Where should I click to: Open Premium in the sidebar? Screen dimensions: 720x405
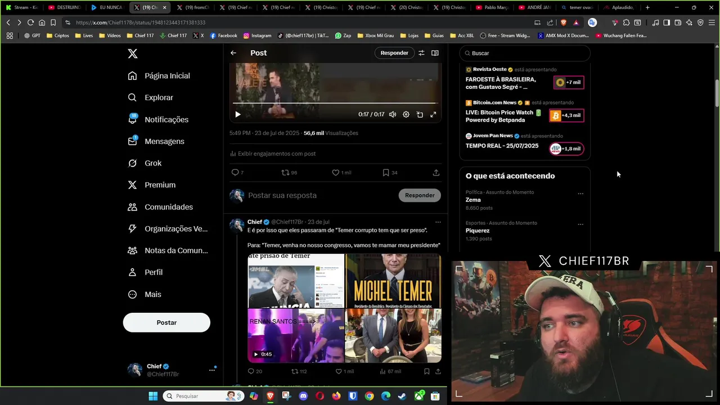pyautogui.click(x=152, y=185)
